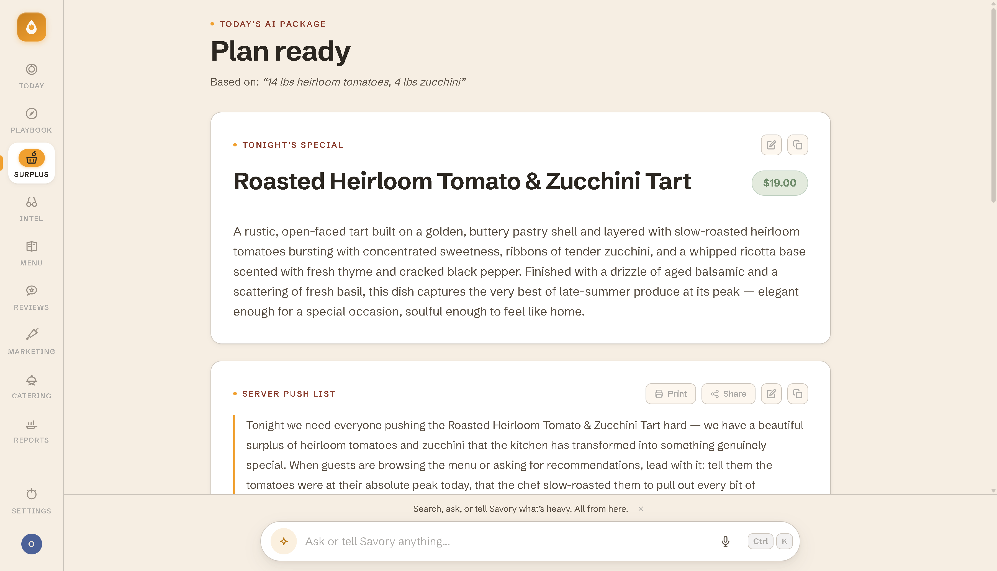Image resolution: width=997 pixels, height=571 pixels.
Task: Copy the Server Push List text
Action: tap(797, 393)
